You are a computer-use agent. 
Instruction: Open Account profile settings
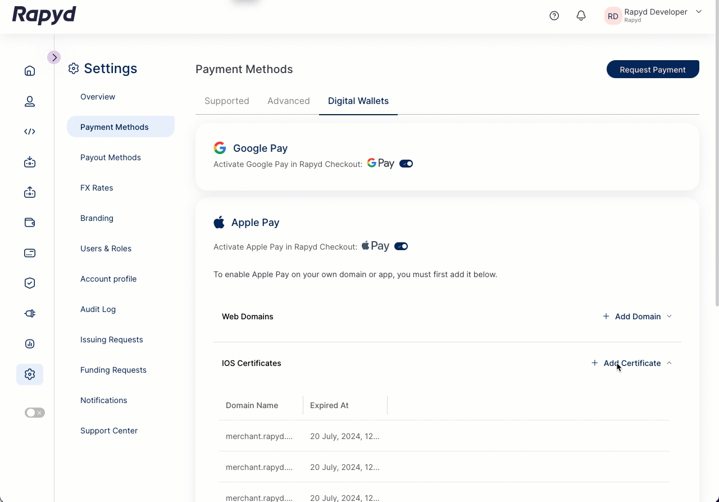108,279
